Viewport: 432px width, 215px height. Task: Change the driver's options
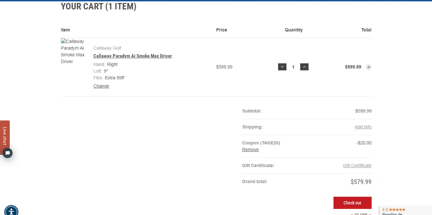point(101,86)
